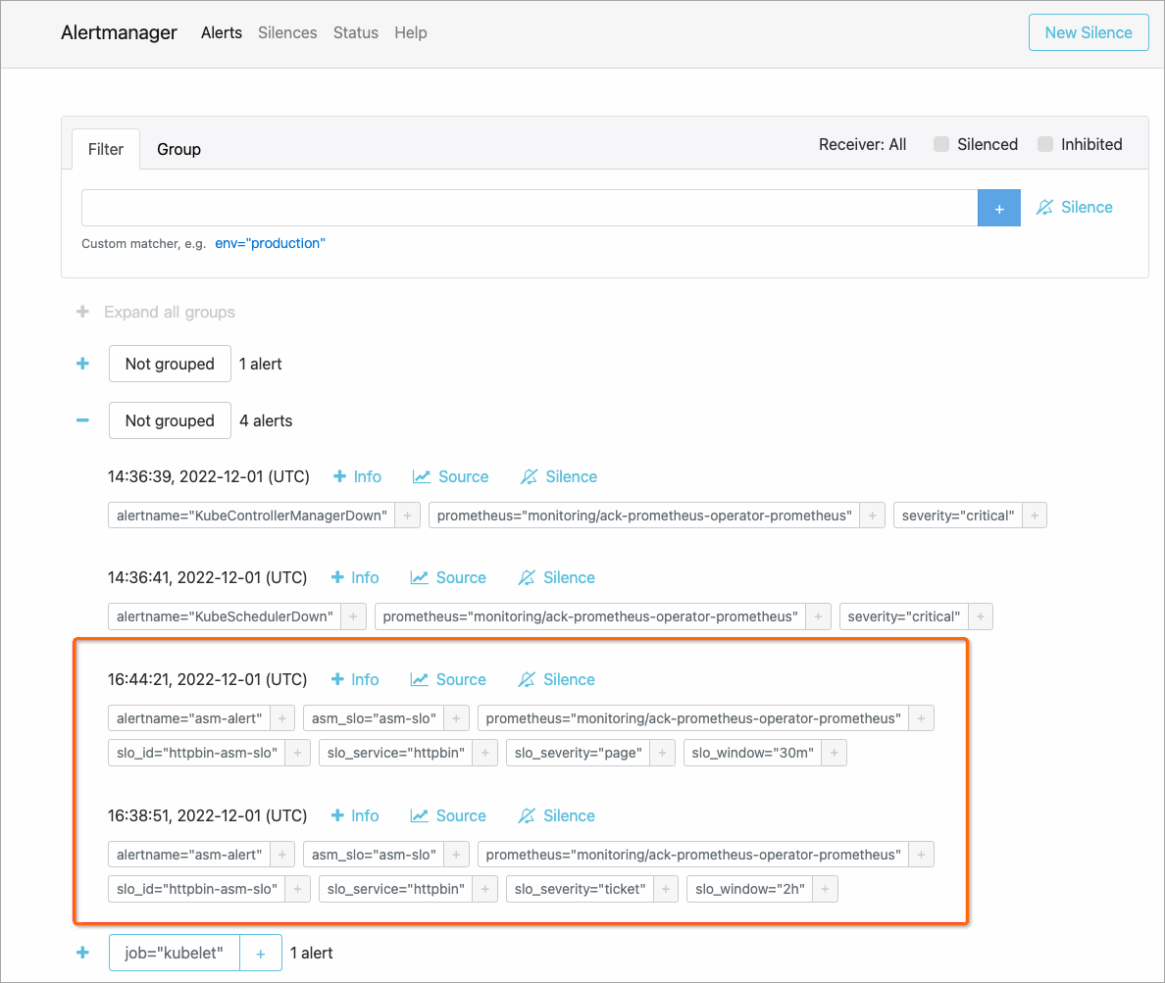Image resolution: width=1165 pixels, height=983 pixels.
Task: Add slo_severity="ticket" to filter
Action: click(666, 889)
